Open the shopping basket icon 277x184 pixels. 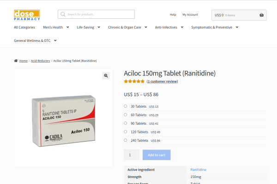coord(261,15)
